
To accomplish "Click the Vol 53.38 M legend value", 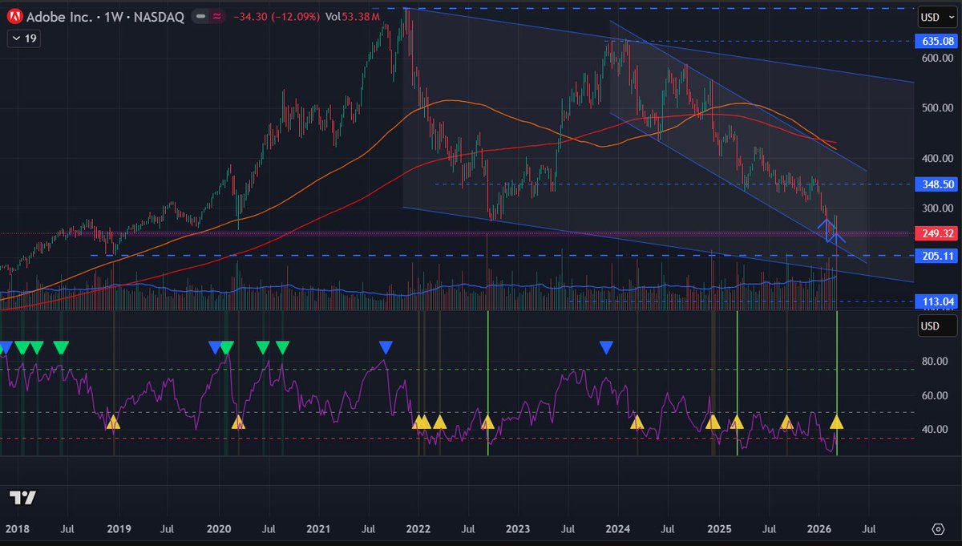I will [353, 17].
